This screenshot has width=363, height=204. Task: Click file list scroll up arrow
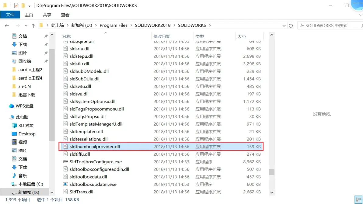(272, 35)
